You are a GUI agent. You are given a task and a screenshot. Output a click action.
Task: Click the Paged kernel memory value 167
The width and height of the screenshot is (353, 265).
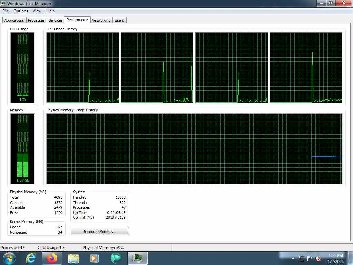[59, 227]
